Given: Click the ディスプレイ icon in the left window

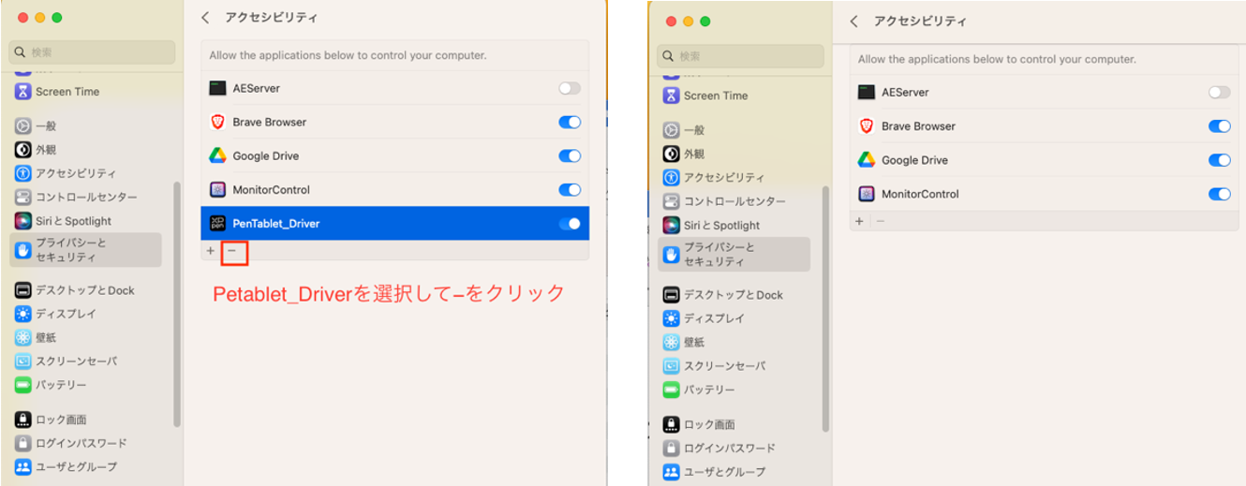Looking at the screenshot, I should [23, 314].
